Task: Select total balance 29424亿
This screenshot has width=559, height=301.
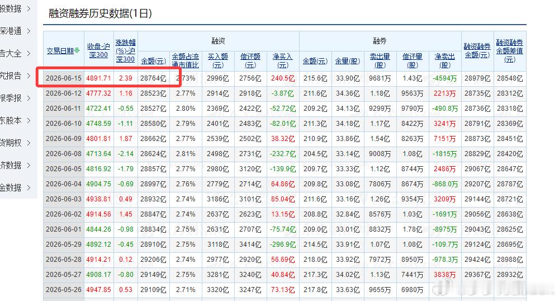Action: point(477,259)
